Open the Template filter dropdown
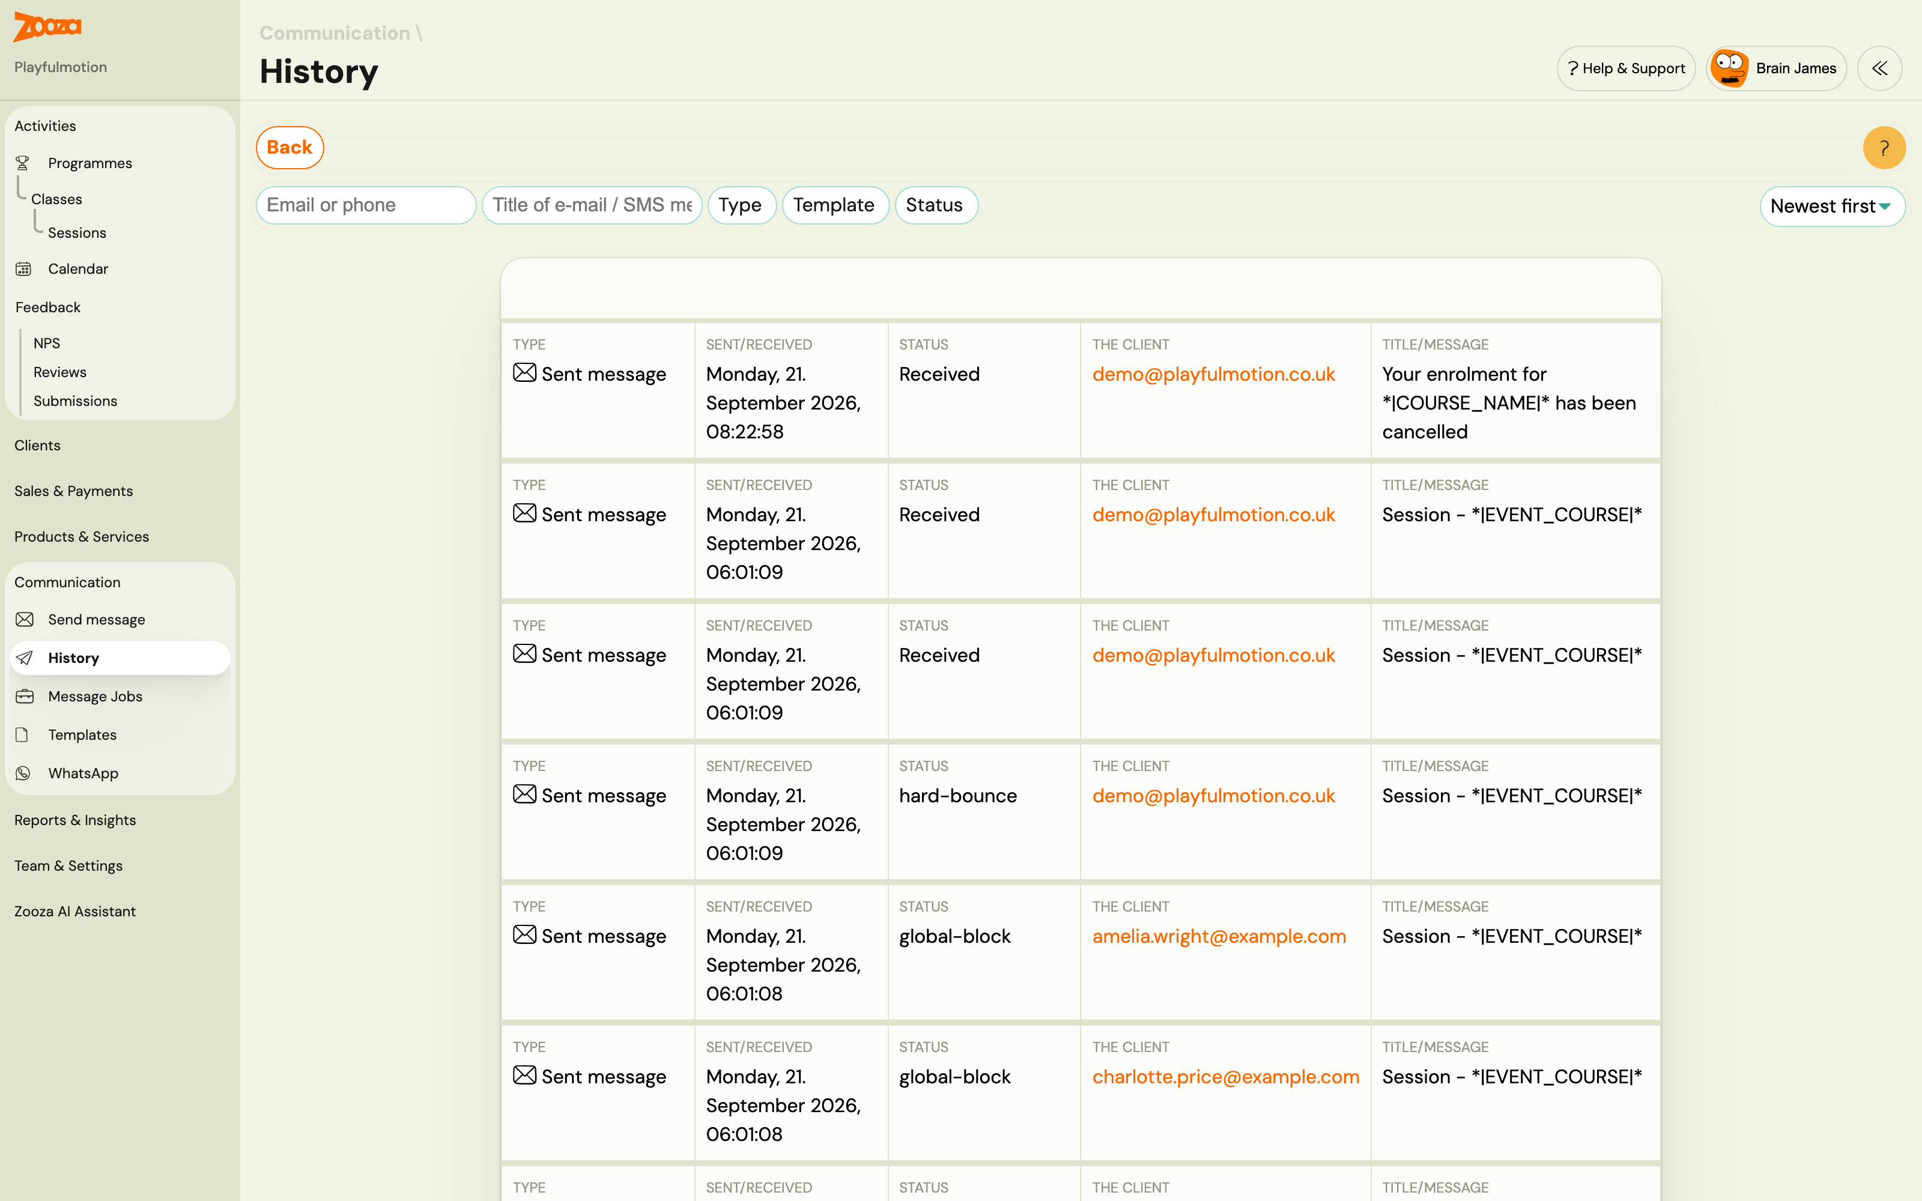1922x1201 pixels. click(x=835, y=205)
